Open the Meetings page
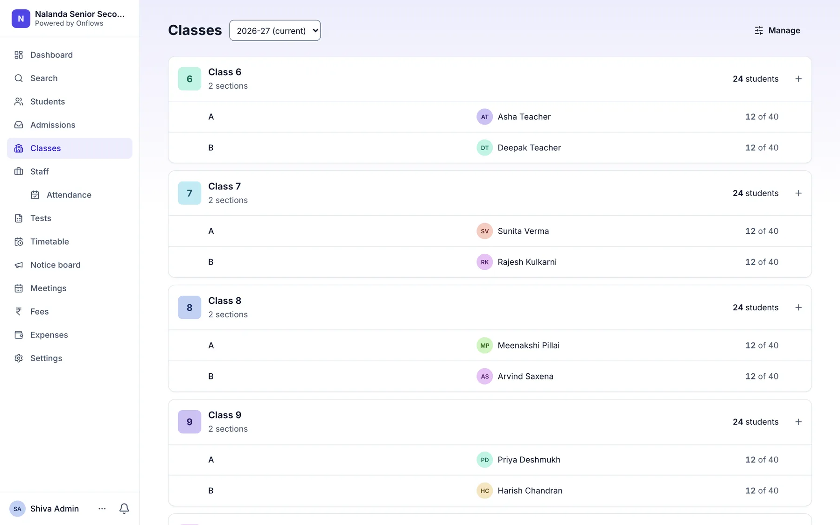The image size is (840, 525). tap(70, 288)
